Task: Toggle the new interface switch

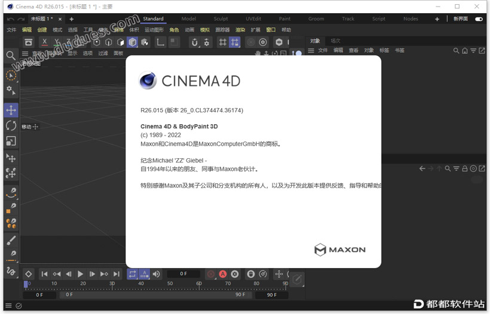Action: [x=479, y=19]
